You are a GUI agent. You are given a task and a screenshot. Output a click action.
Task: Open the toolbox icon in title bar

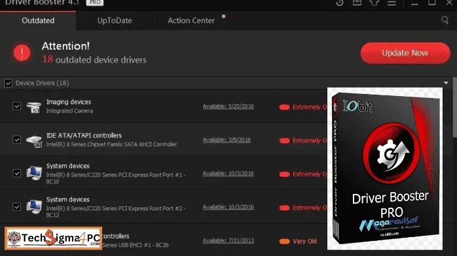click(357, 3)
